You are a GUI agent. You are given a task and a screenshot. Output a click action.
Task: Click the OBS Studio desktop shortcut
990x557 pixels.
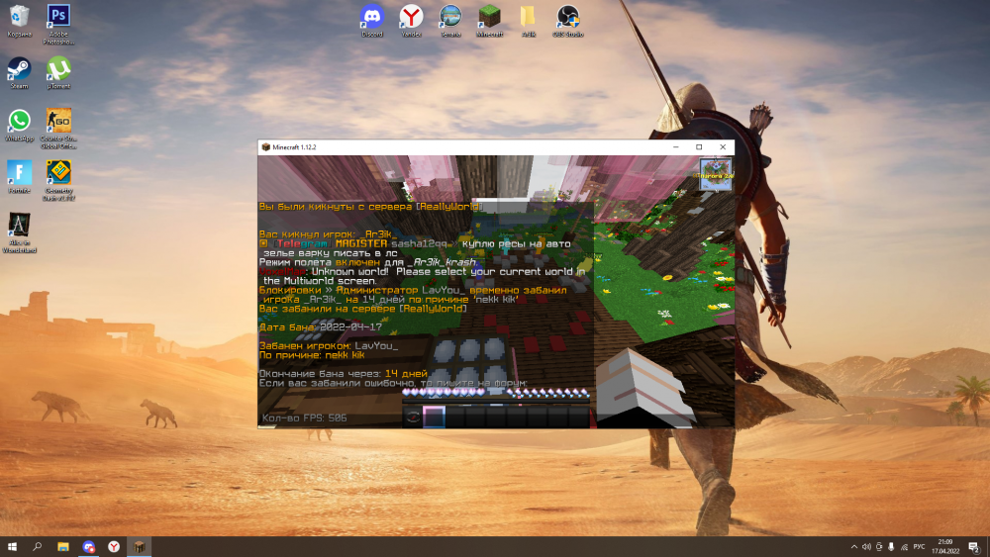pyautogui.click(x=567, y=21)
